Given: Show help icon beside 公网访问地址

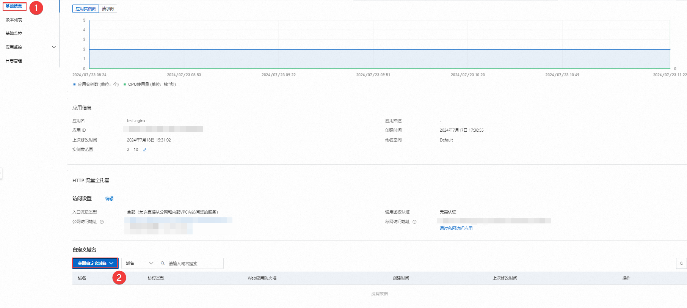Looking at the screenshot, I should [x=102, y=222].
